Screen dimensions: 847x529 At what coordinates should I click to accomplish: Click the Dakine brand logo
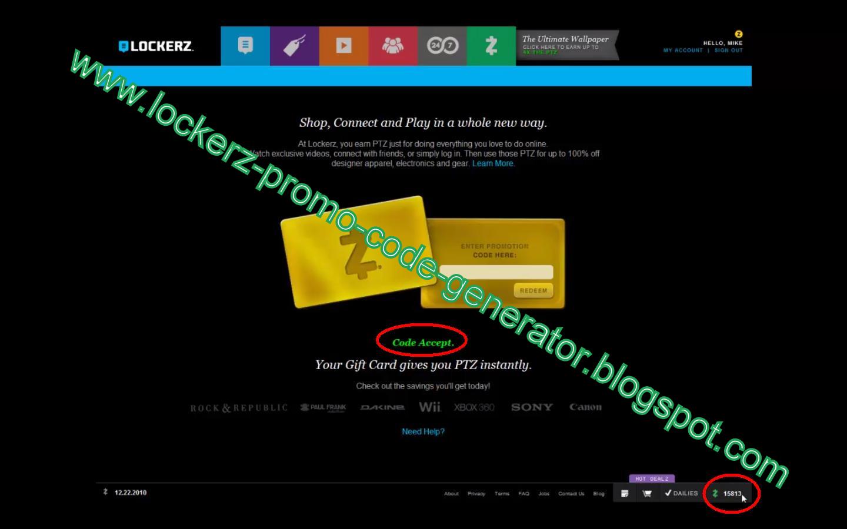[382, 407]
